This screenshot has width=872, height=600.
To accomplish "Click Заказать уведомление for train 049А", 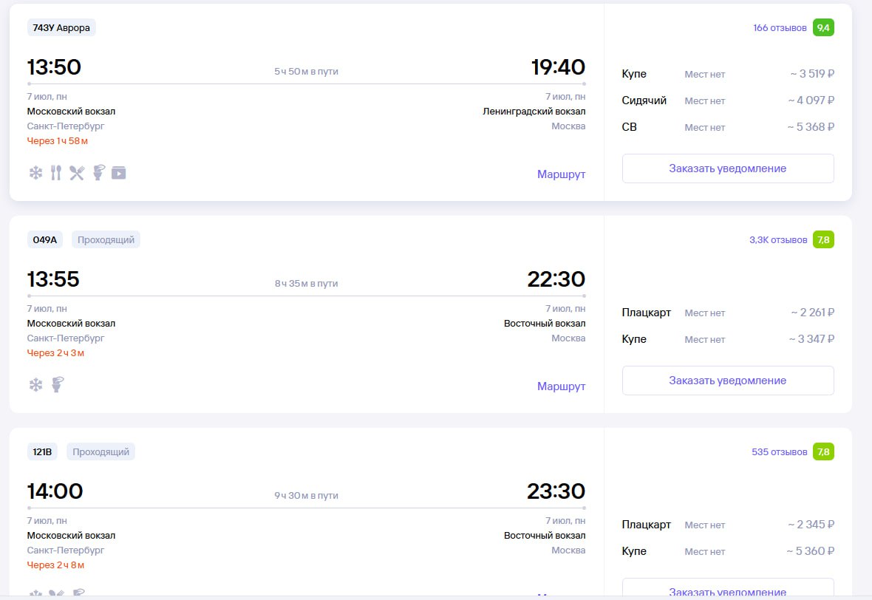I will pyautogui.click(x=727, y=381).
